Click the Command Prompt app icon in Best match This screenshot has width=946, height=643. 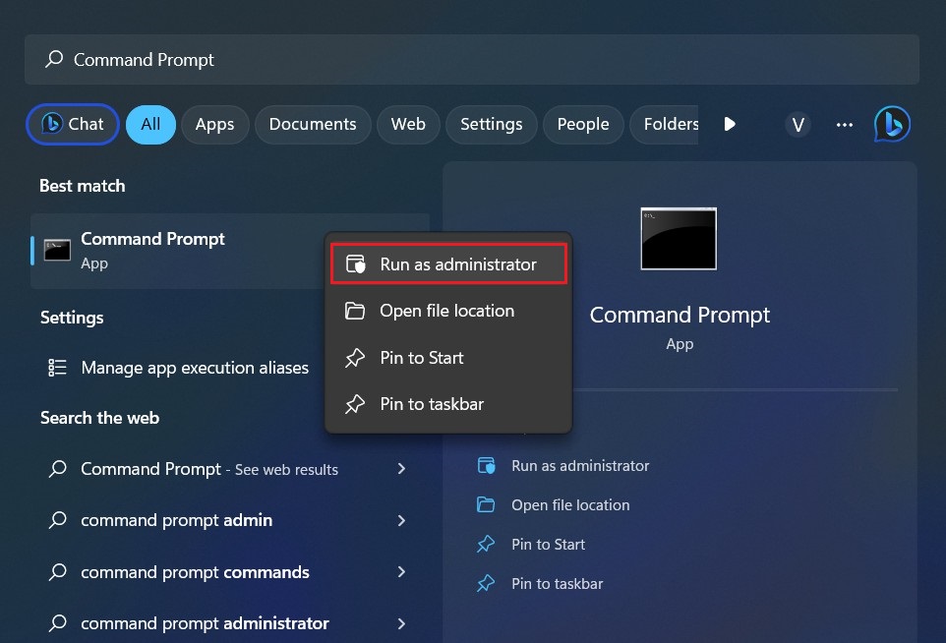(57, 250)
